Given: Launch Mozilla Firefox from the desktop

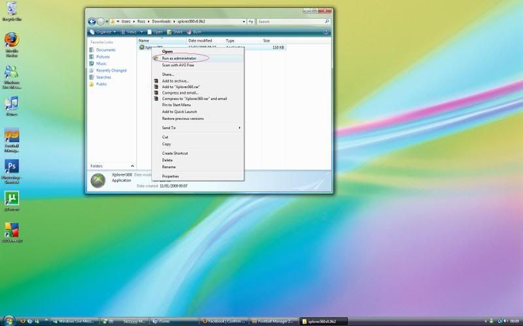Looking at the screenshot, I should pos(12,44).
